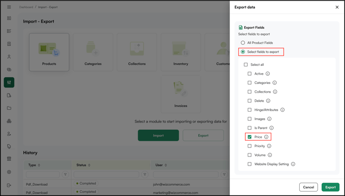Click the info icon next to Volume
Viewport: 345px width, 196px height.
(x=270, y=155)
